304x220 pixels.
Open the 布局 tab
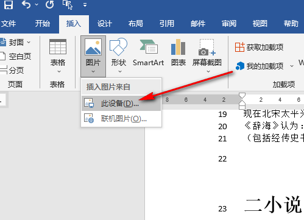[136, 24]
